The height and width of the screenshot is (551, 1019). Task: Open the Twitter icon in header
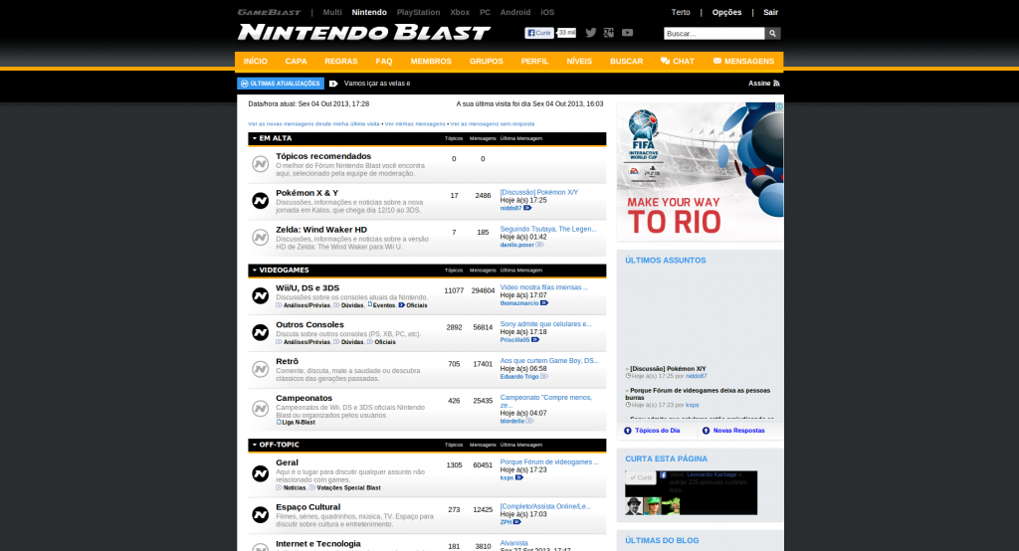coord(591,33)
